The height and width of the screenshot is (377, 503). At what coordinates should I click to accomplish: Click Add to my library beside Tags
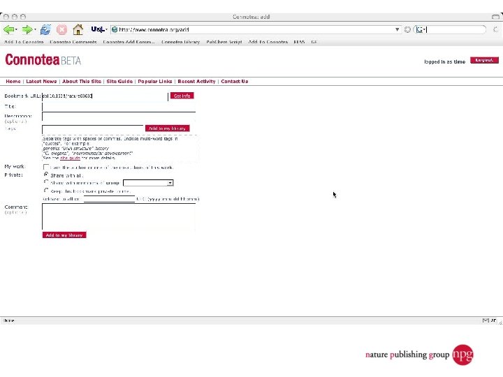[168, 128]
